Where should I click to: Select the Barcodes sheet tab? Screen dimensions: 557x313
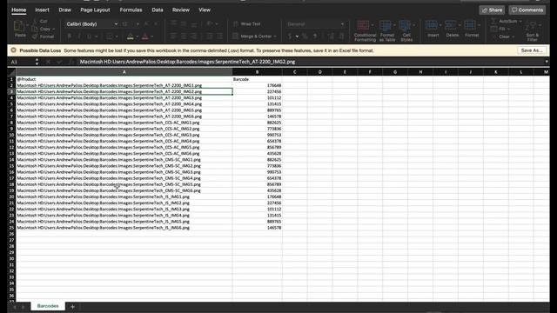[x=48, y=306]
